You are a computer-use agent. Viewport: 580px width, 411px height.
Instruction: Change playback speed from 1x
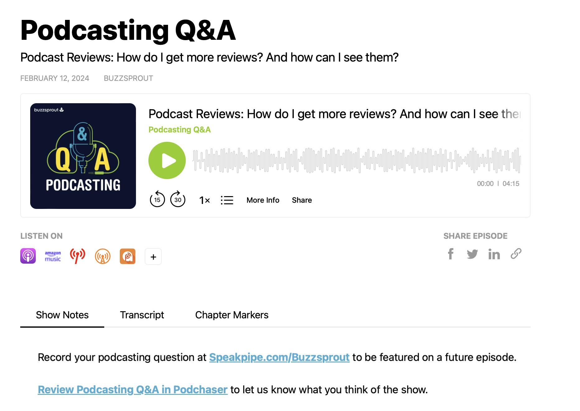click(x=204, y=200)
